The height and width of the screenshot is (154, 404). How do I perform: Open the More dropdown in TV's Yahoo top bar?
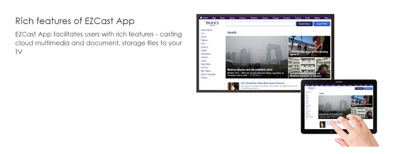327,18
